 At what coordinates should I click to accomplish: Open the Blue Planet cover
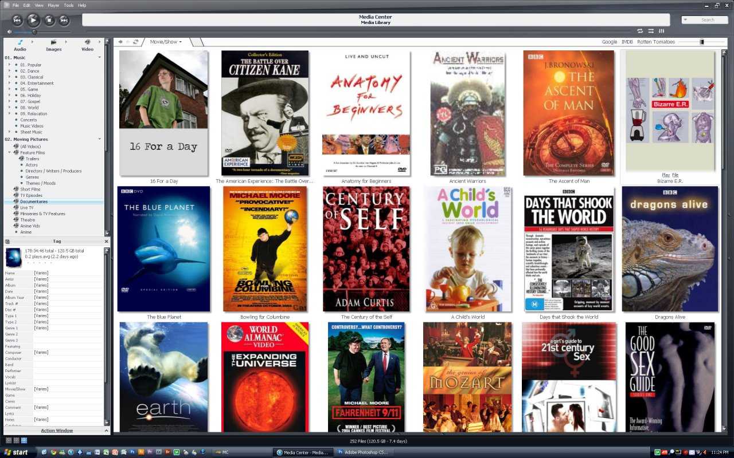163,249
